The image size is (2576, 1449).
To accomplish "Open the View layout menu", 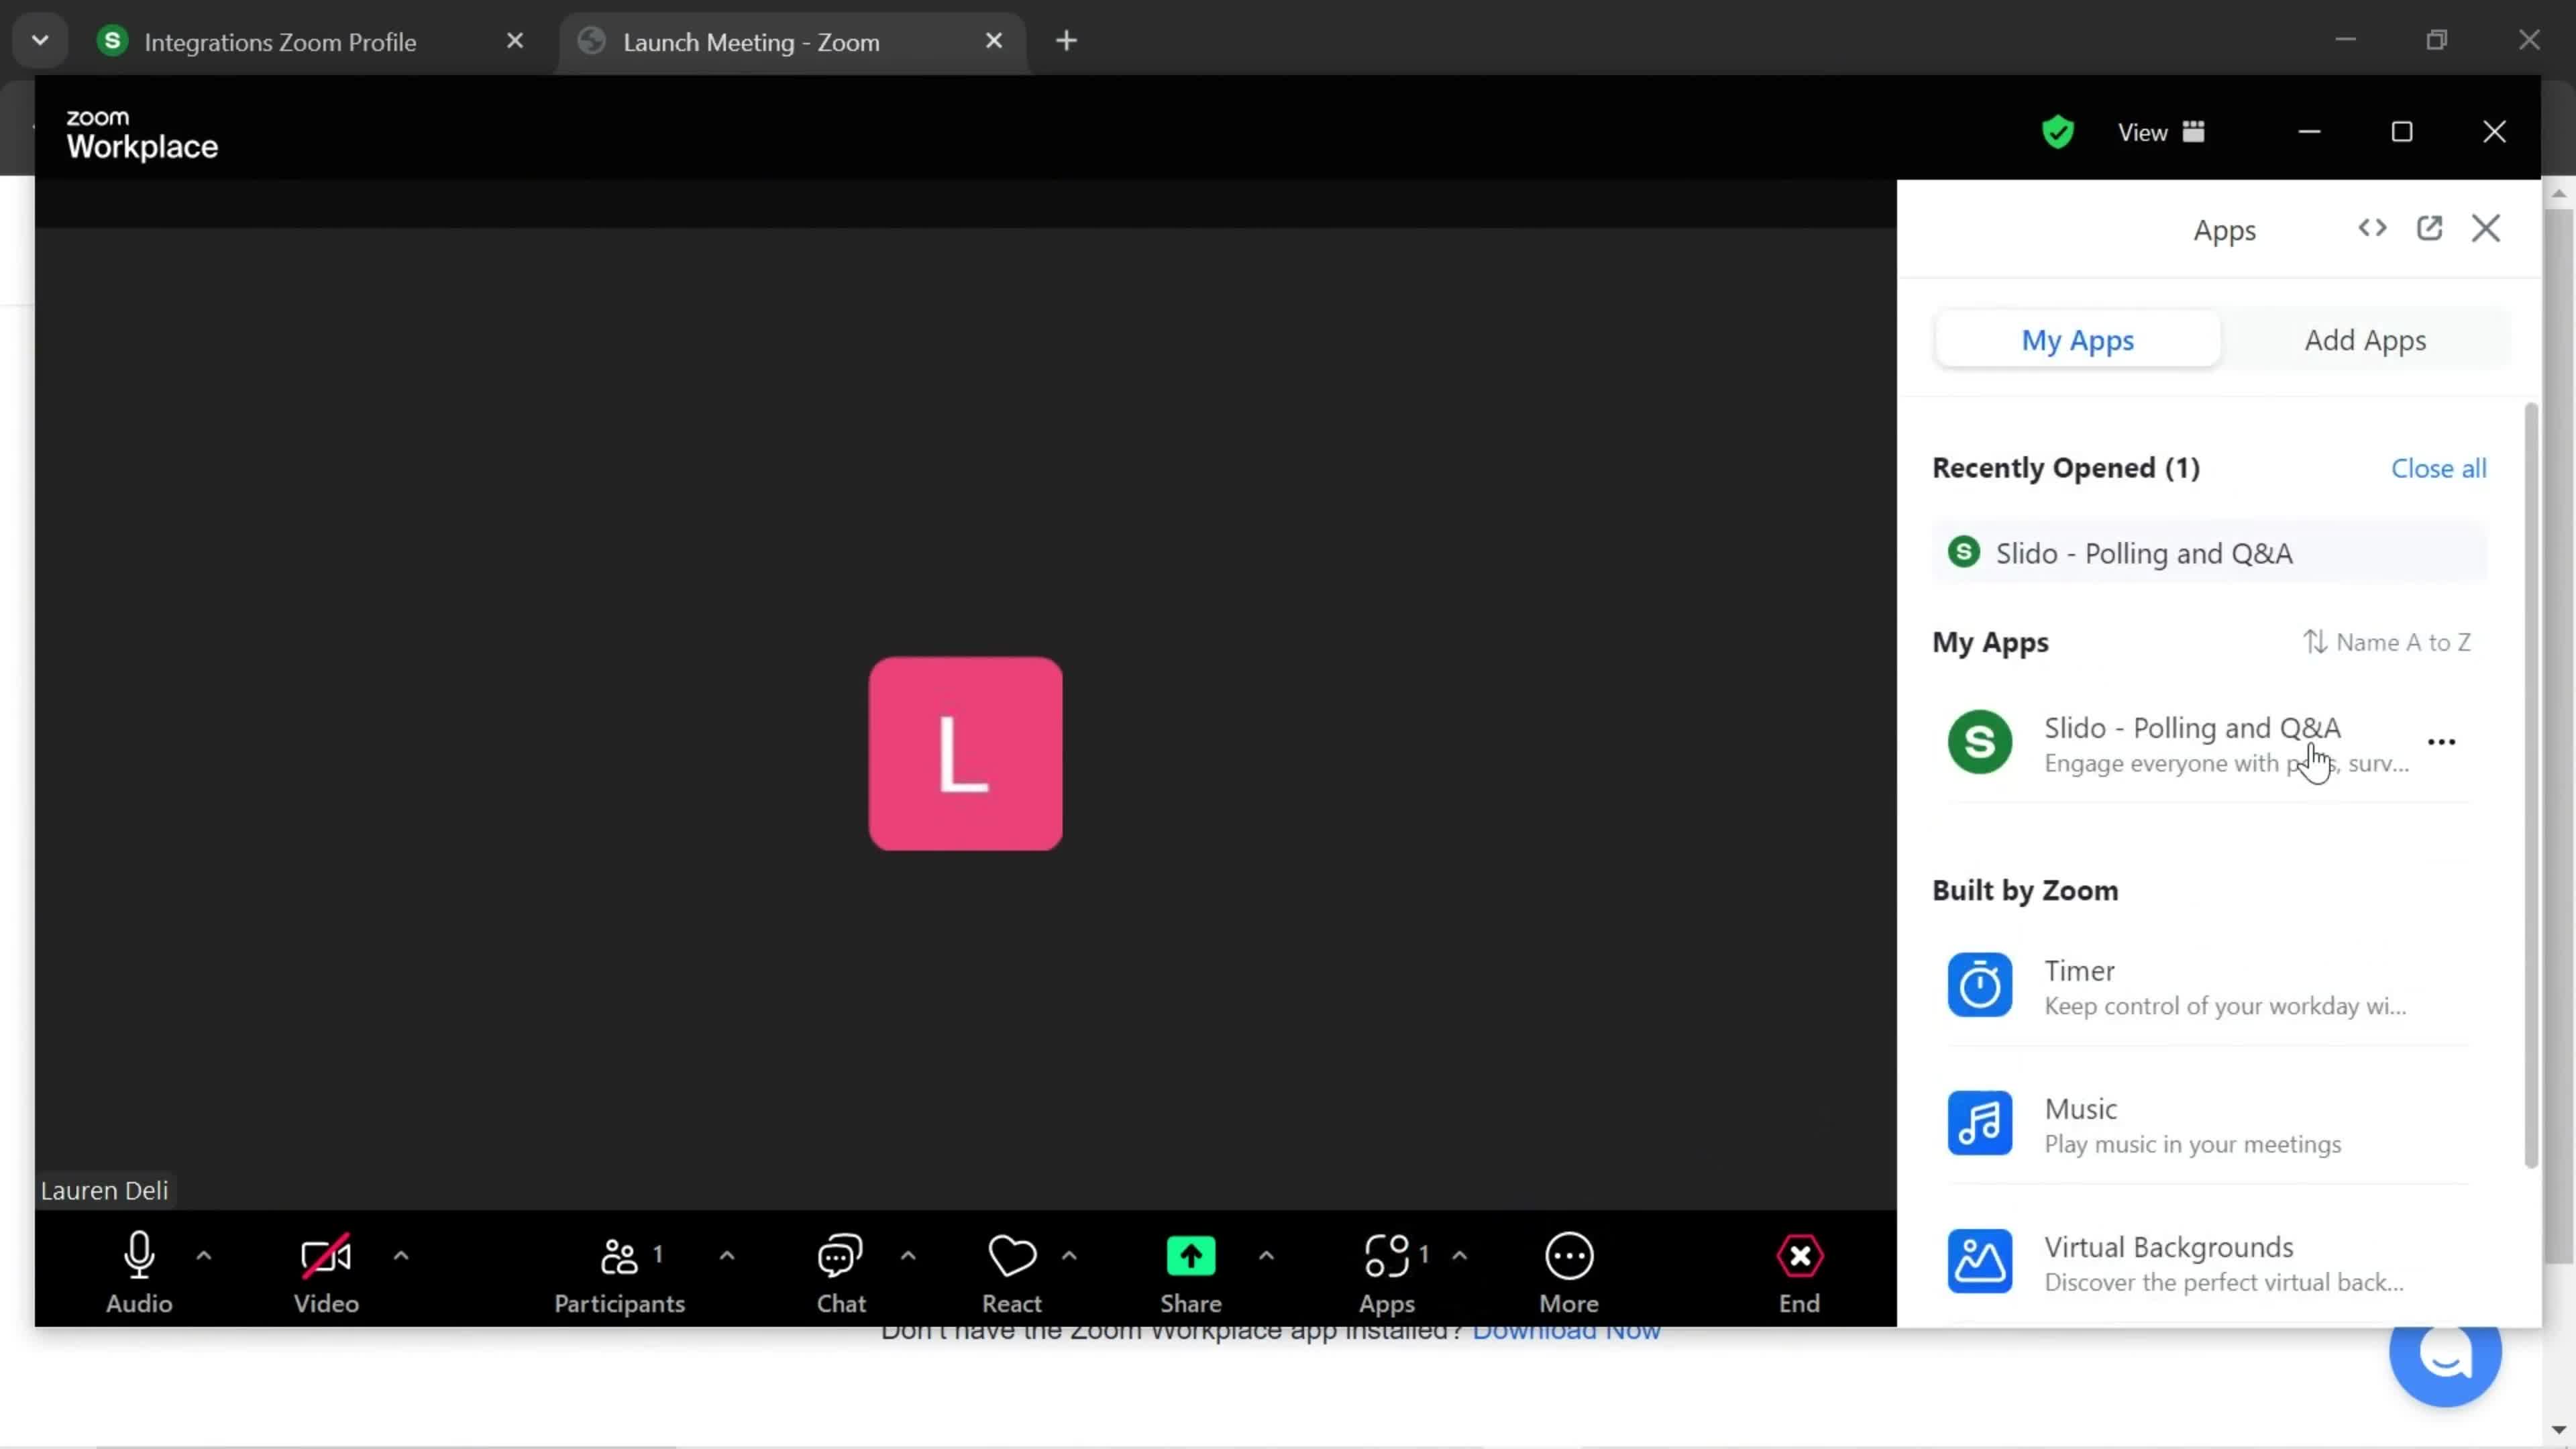I will click(x=2161, y=132).
